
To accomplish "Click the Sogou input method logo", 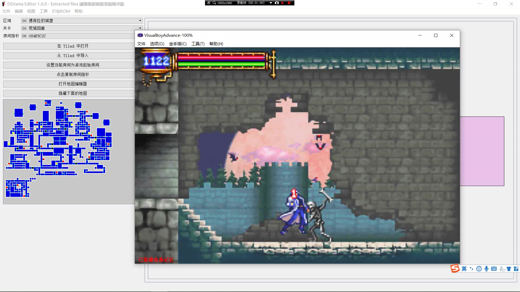I will tap(455, 268).
